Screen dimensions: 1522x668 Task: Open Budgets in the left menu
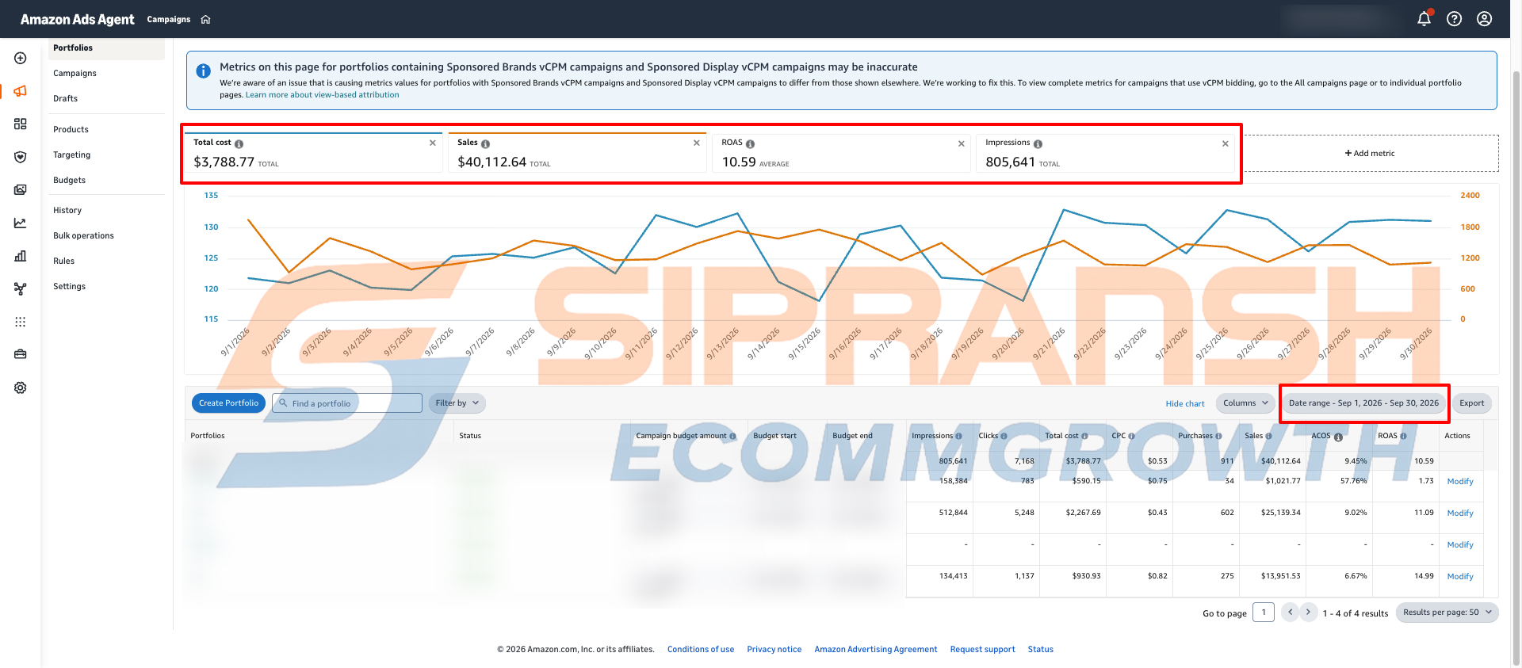(69, 181)
